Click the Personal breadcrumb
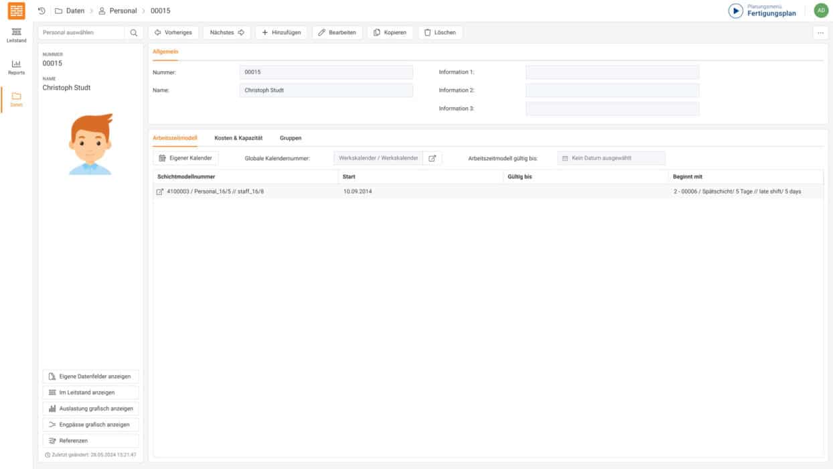This screenshot has width=833, height=469. (x=117, y=11)
